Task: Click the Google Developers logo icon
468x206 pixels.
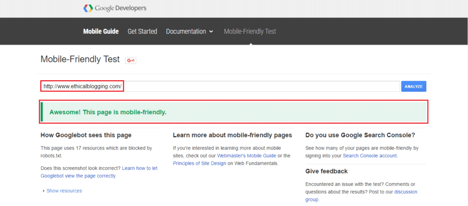Action: click(88, 8)
